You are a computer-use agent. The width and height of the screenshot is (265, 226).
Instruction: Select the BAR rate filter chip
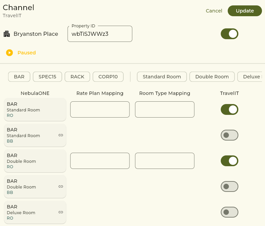tap(19, 77)
